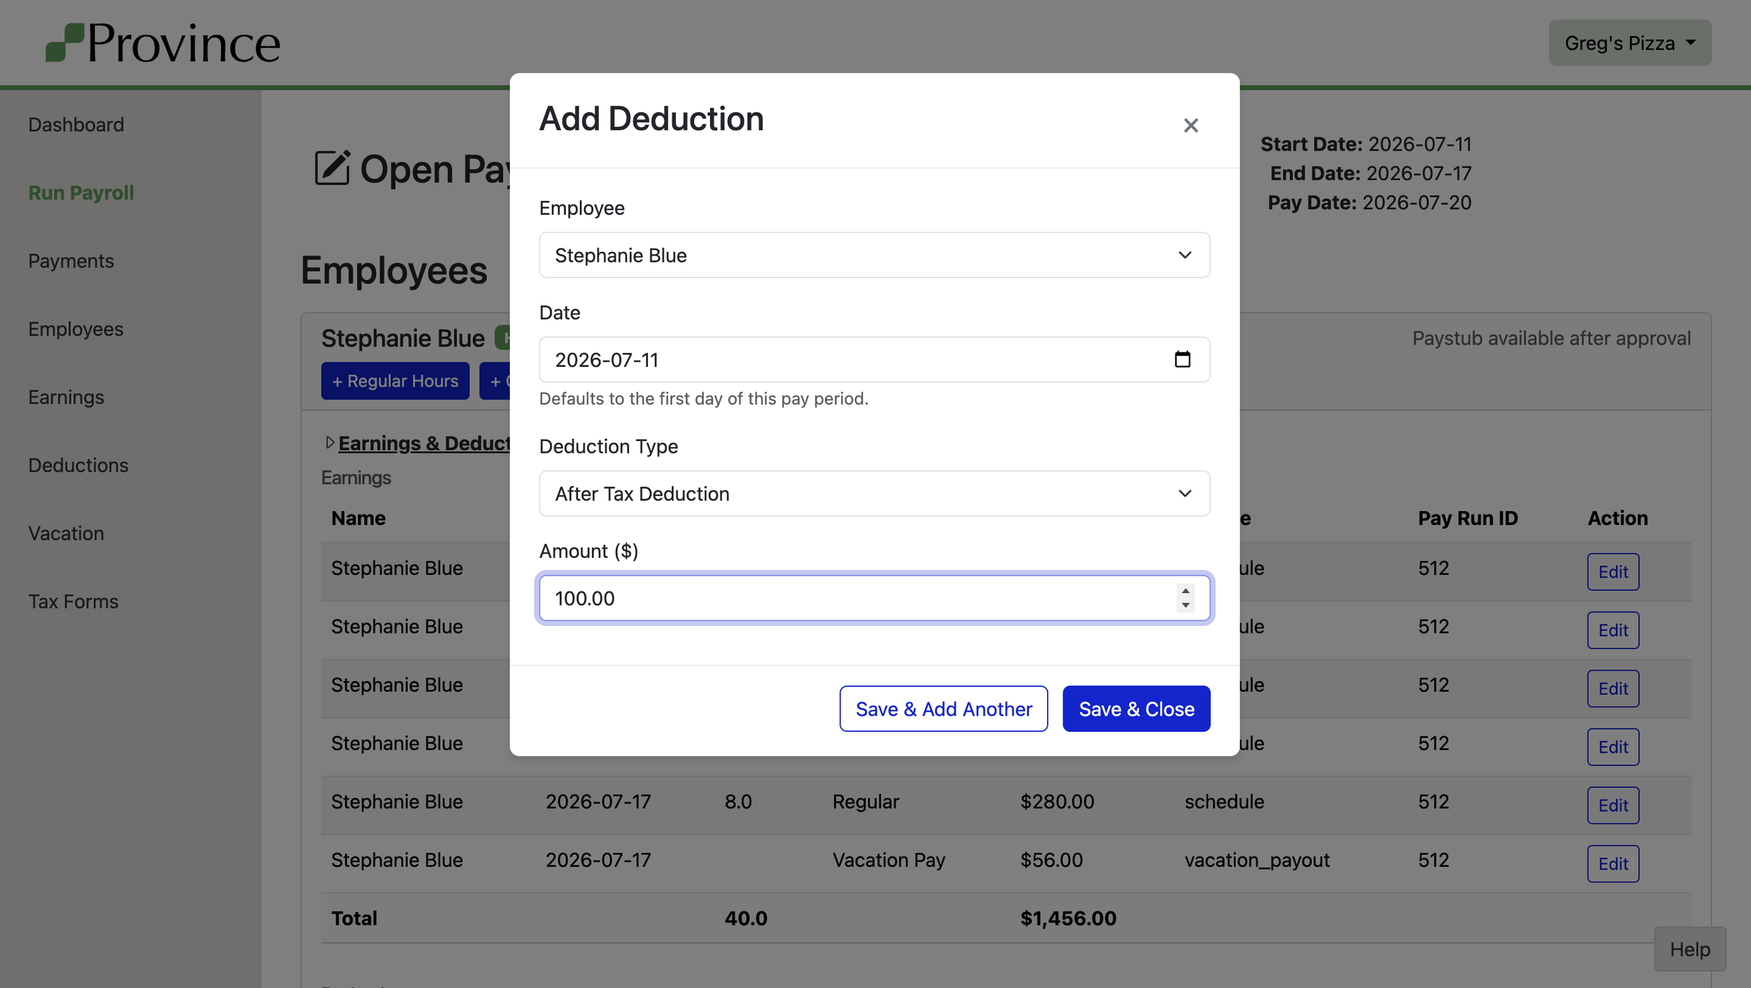Open Earnings in sidebar
Image resolution: width=1751 pixels, height=988 pixels.
coord(66,397)
